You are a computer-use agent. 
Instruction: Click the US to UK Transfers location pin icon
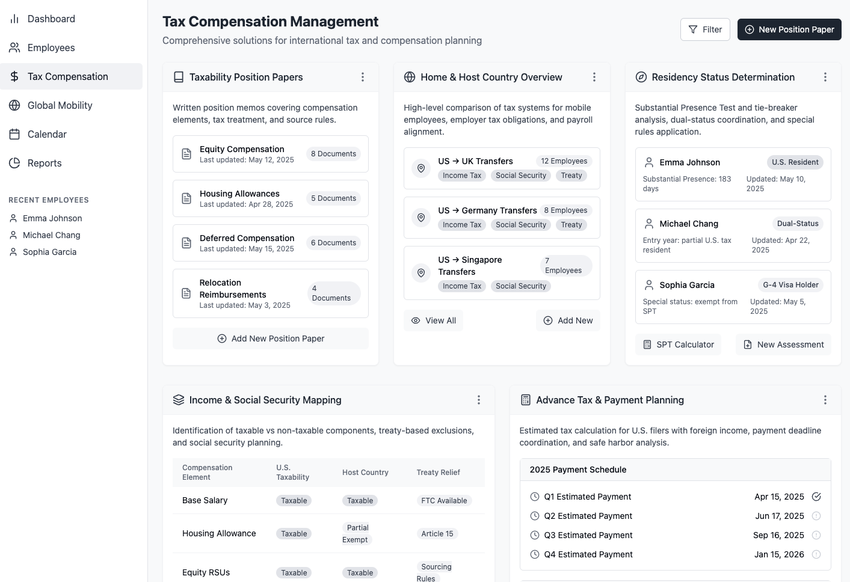pyautogui.click(x=421, y=168)
